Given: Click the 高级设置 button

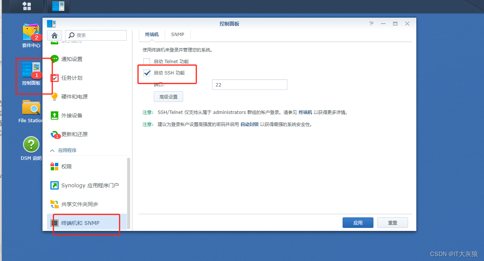Looking at the screenshot, I should tap(168, 97).
